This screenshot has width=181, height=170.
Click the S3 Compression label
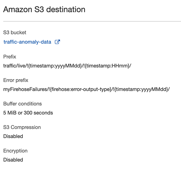pos(22,127)
